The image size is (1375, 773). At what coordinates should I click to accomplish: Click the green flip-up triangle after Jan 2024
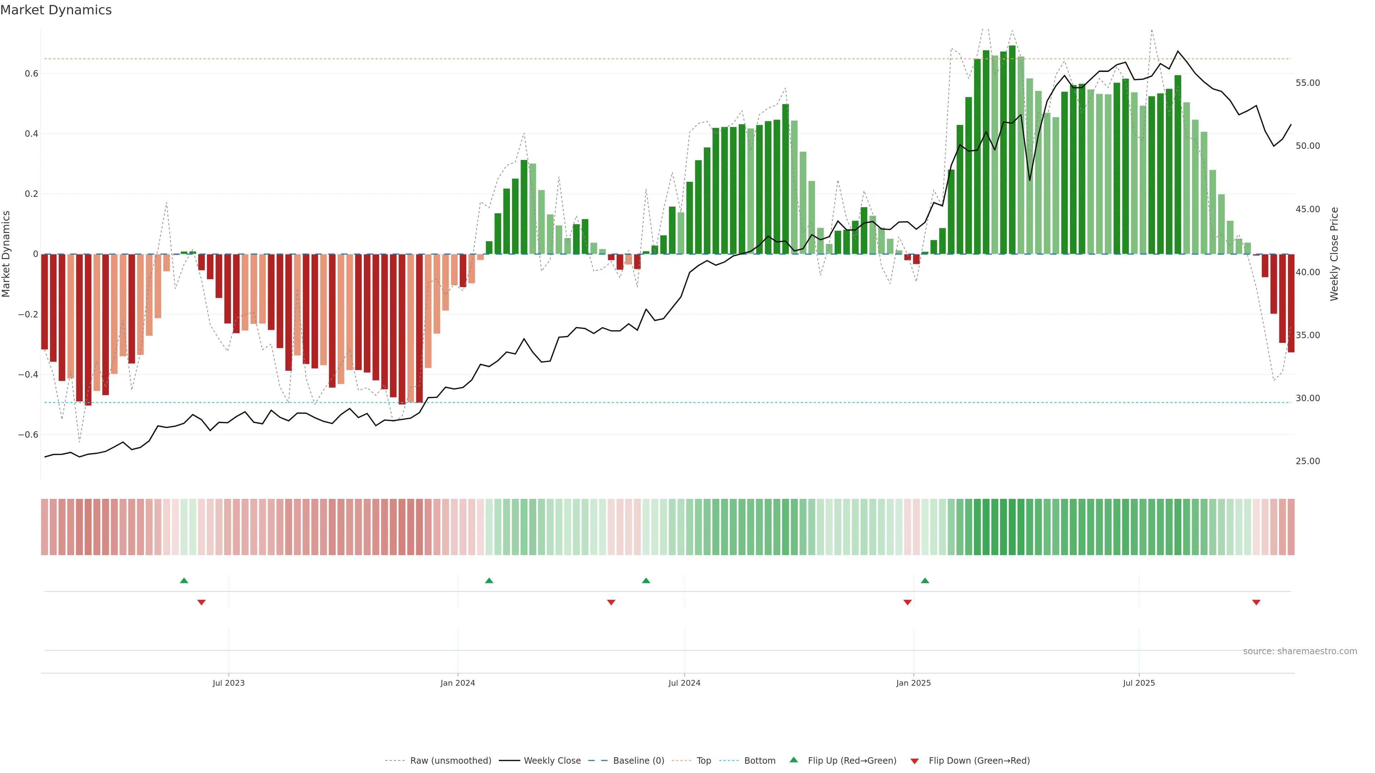[489, 580]
